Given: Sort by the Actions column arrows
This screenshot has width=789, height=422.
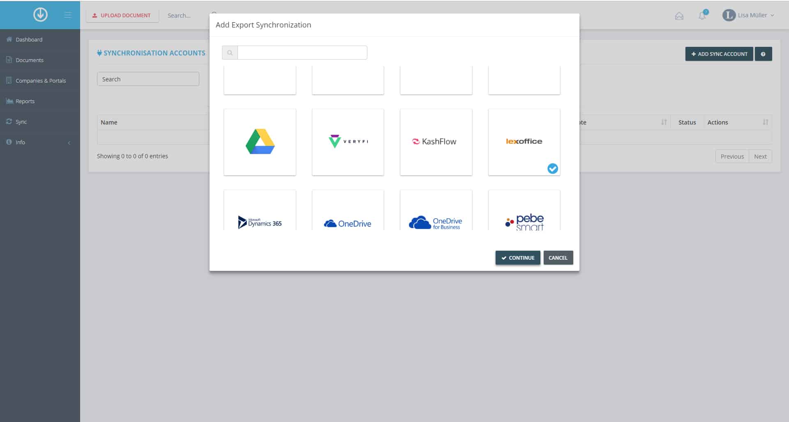Looking at the screenshot, I should [765, 122].
